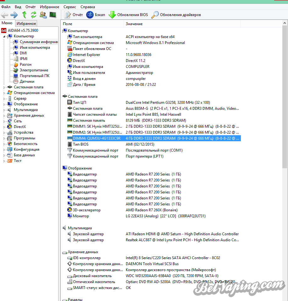This screenshot has height=301, width=288.
Task: Collapse the Компьютер tree node
Action: point(4,36)
